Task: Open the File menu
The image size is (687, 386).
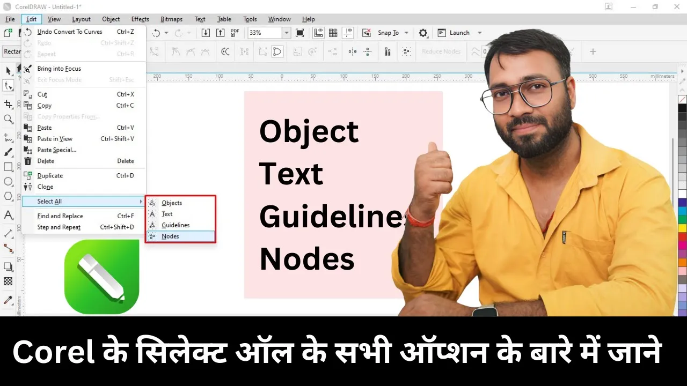Action: click(10, 19)
